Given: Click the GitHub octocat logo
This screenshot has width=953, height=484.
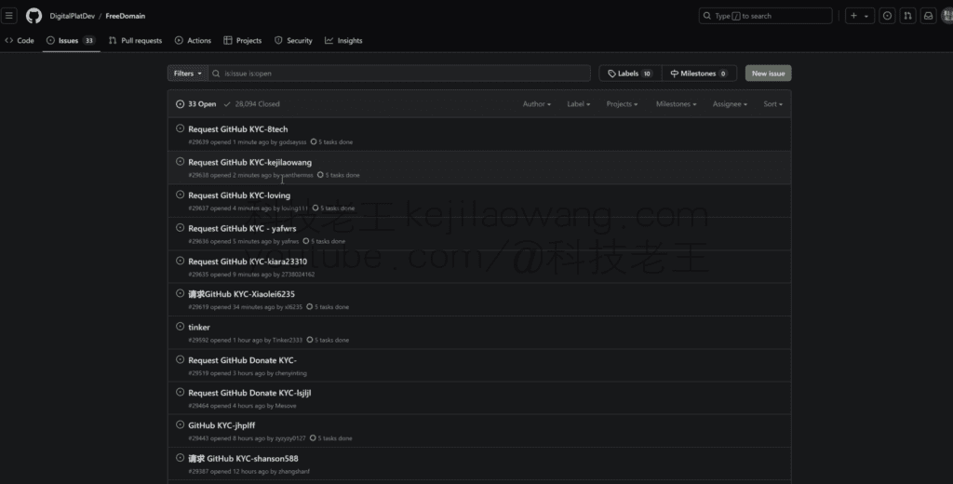Looking at the screenshot, I should coord(34,16).
